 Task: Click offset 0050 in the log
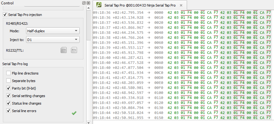point(159,38)
